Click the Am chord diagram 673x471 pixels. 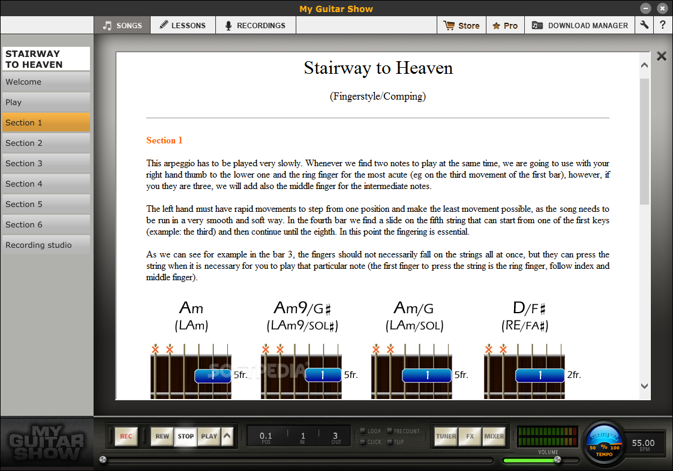coord(191,372)
